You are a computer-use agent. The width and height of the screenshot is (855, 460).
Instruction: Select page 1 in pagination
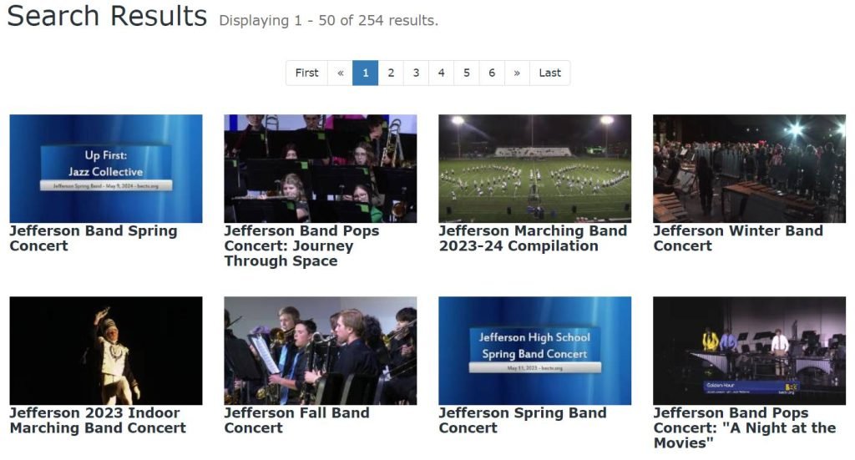tap(366, 73)
